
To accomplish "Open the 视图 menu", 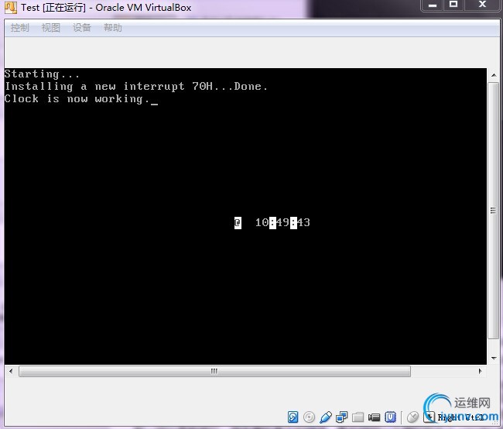I will [50, 28].
